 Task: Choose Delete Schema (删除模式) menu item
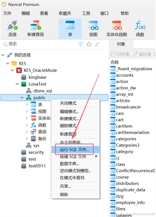click(x=75, y=126)
